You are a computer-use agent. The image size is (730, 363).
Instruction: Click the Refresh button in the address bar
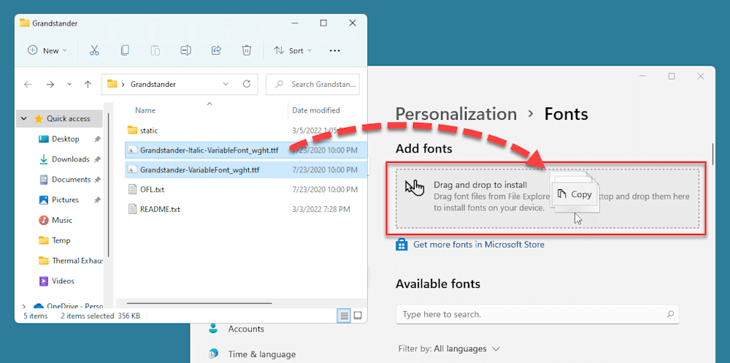point(247,84)
